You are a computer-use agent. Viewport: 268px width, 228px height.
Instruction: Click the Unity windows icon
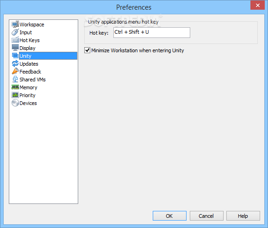[x=15, y=55]
